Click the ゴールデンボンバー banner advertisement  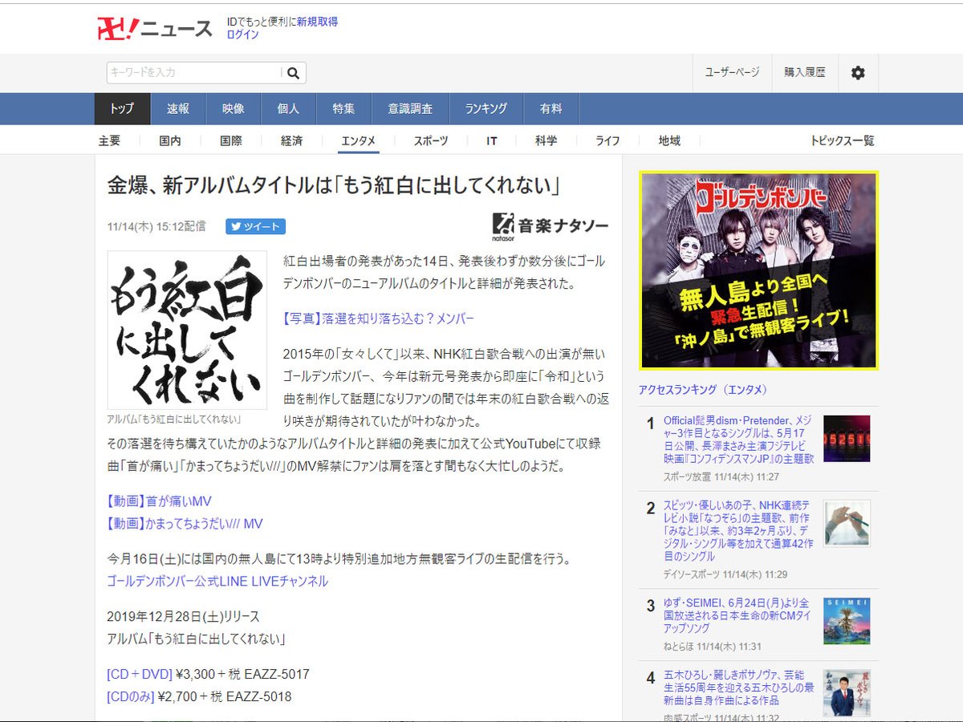click(758, 270)
